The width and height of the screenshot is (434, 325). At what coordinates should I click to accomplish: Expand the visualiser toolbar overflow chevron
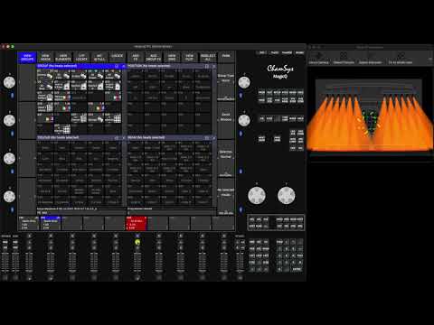430,59
